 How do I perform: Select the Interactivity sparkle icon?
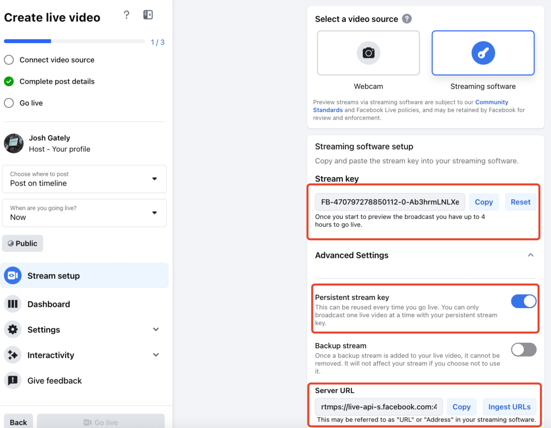[12, 355]
